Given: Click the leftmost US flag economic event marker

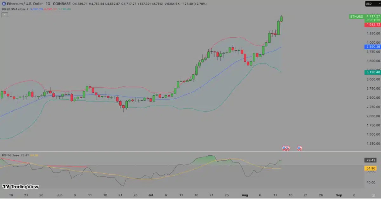Looking at the screenshot, I should tap(284, 148).
